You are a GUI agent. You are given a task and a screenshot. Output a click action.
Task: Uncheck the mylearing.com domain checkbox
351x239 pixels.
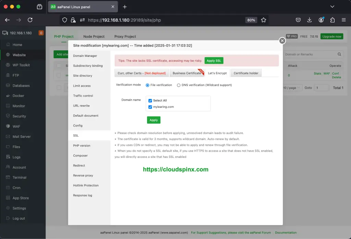(x=150, y=106)
